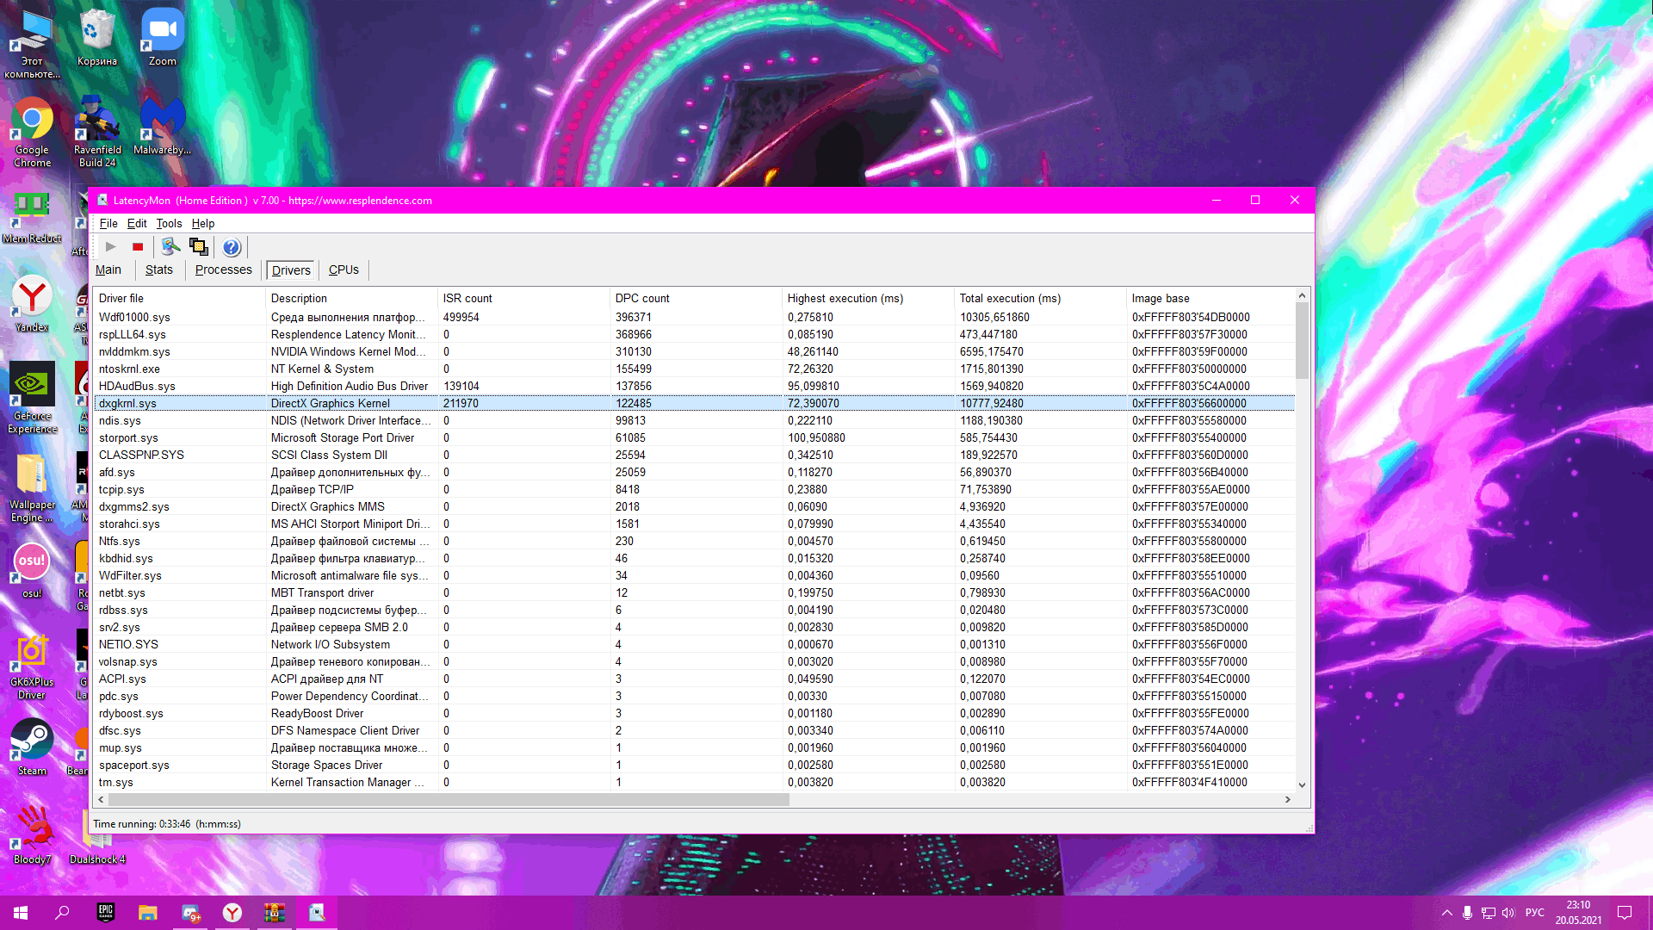Viewport: 1653px width, 930px height.
Task: Select the ntoskrnl.exe driver row
Action: (694, 369)
